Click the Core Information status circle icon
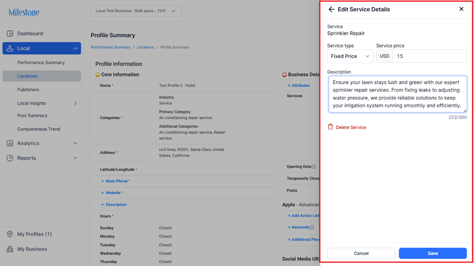The image size is (474, 266). click(98, 75)
